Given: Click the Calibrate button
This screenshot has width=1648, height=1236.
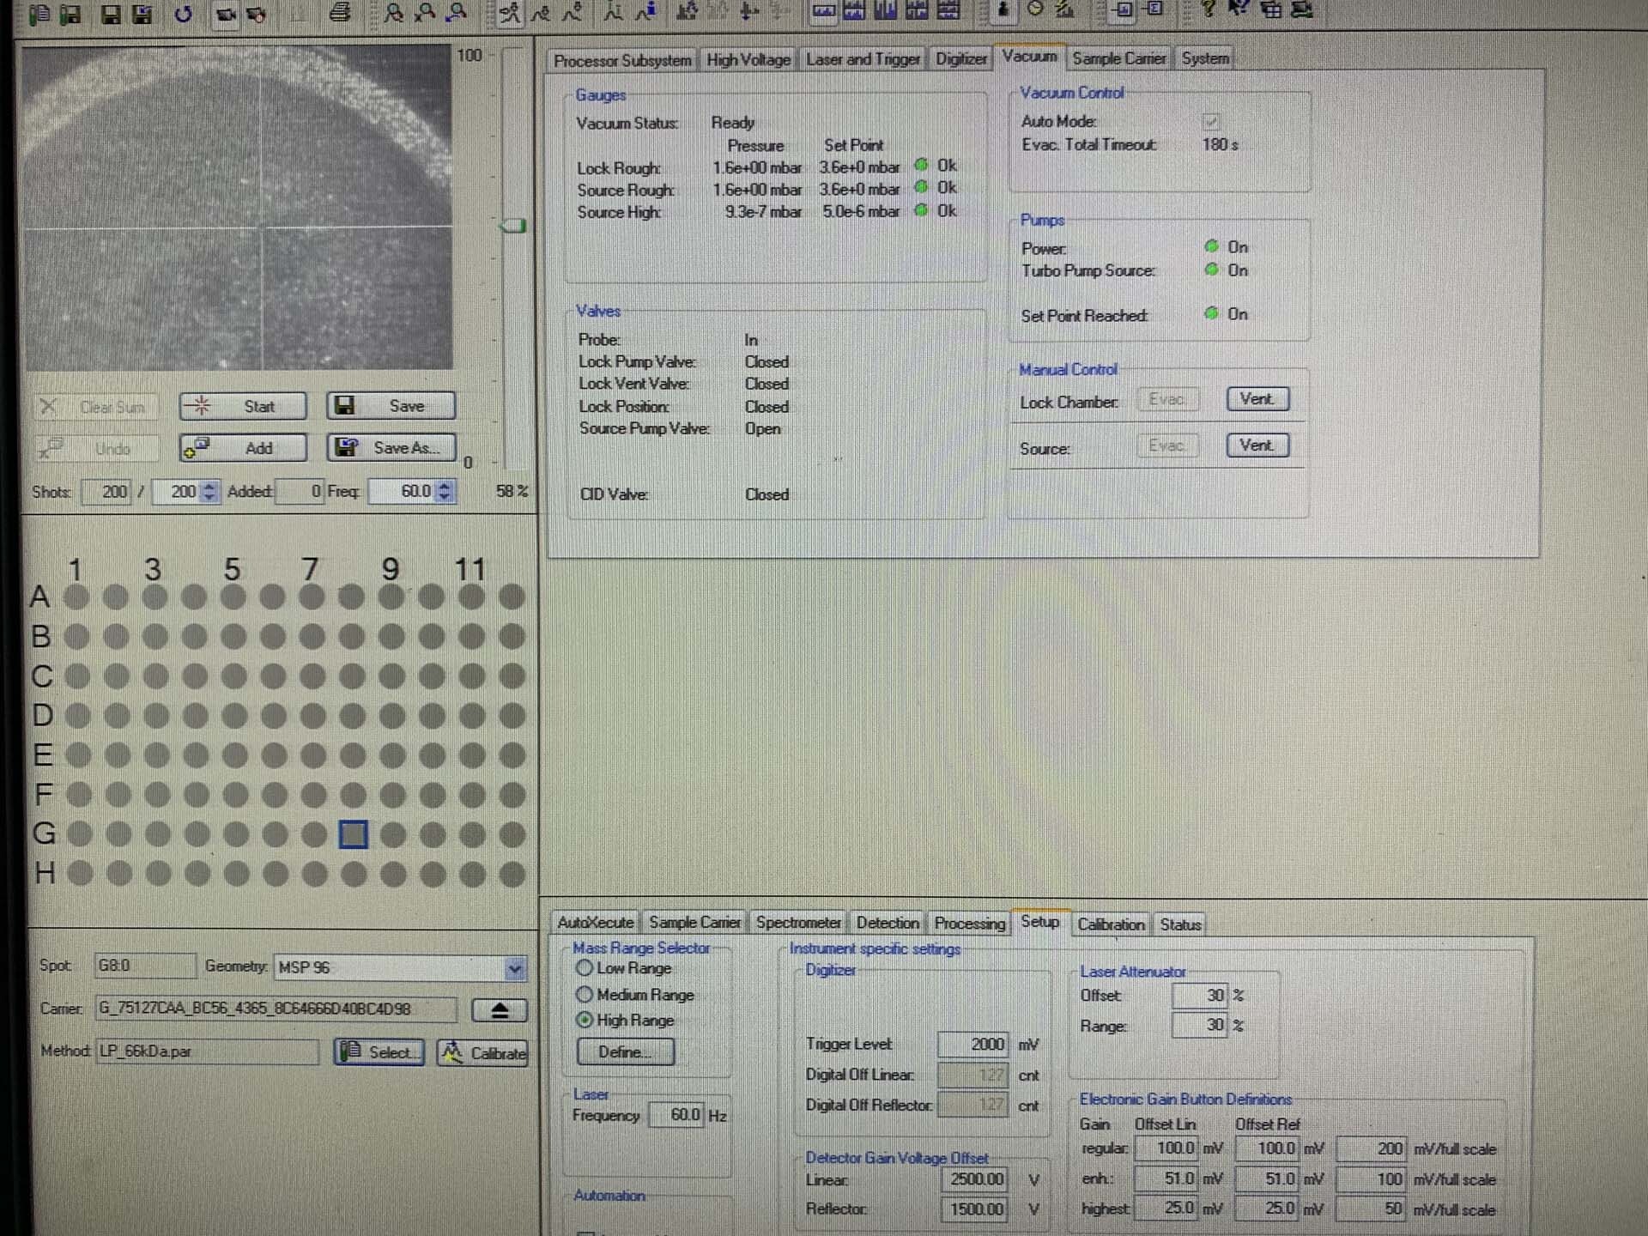Looking at the screenshot, I should click(482, 1053).
